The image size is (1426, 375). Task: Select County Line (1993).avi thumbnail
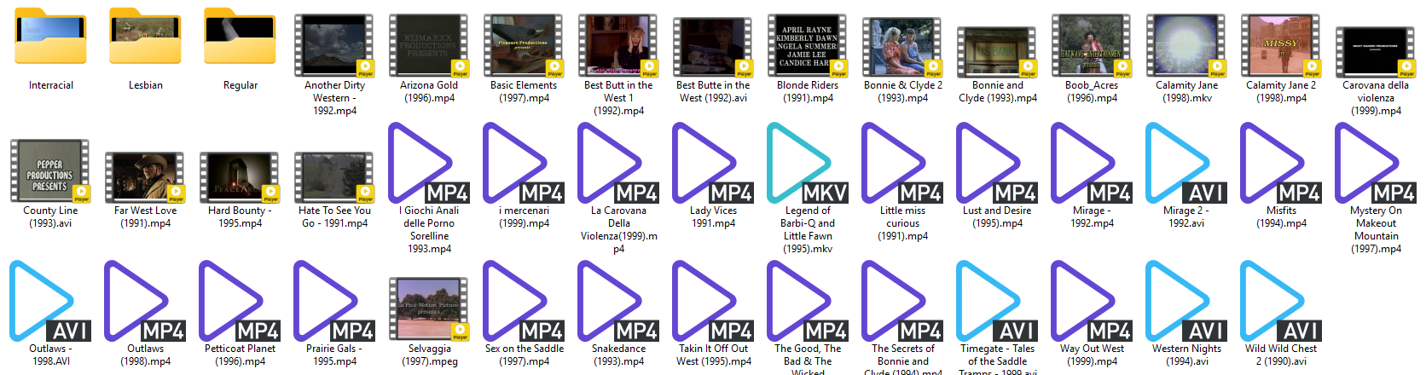coord(50,171)
